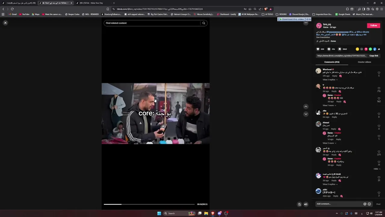The width and height of the screenshot is (385, 217).
Task: Like Baraa's reply with 162 likes
Action: coord(379,99)
